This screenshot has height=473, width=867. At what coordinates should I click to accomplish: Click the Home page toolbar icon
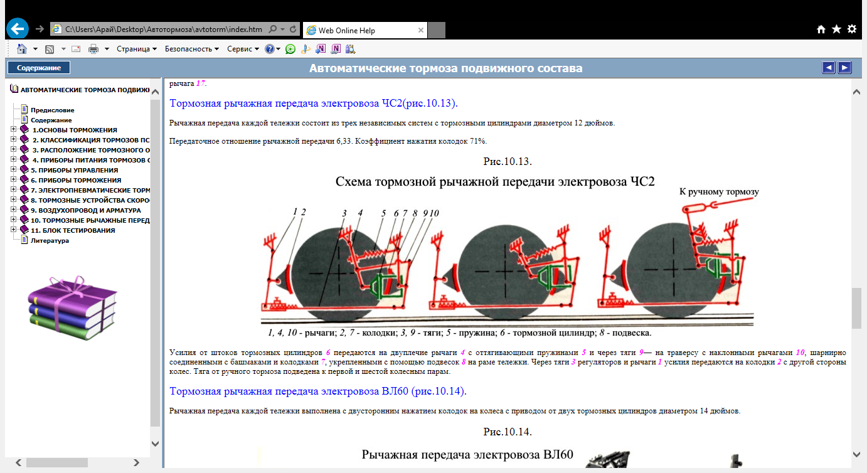pyautogui.click(x=22, y=49)
